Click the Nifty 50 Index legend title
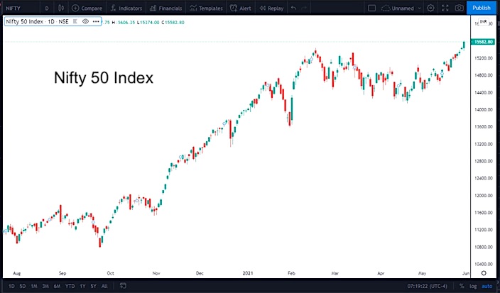This screenshot has height=293, width=500. [x=38, y=22]
